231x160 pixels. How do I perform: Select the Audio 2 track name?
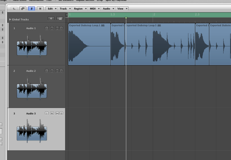click(31, 71)
